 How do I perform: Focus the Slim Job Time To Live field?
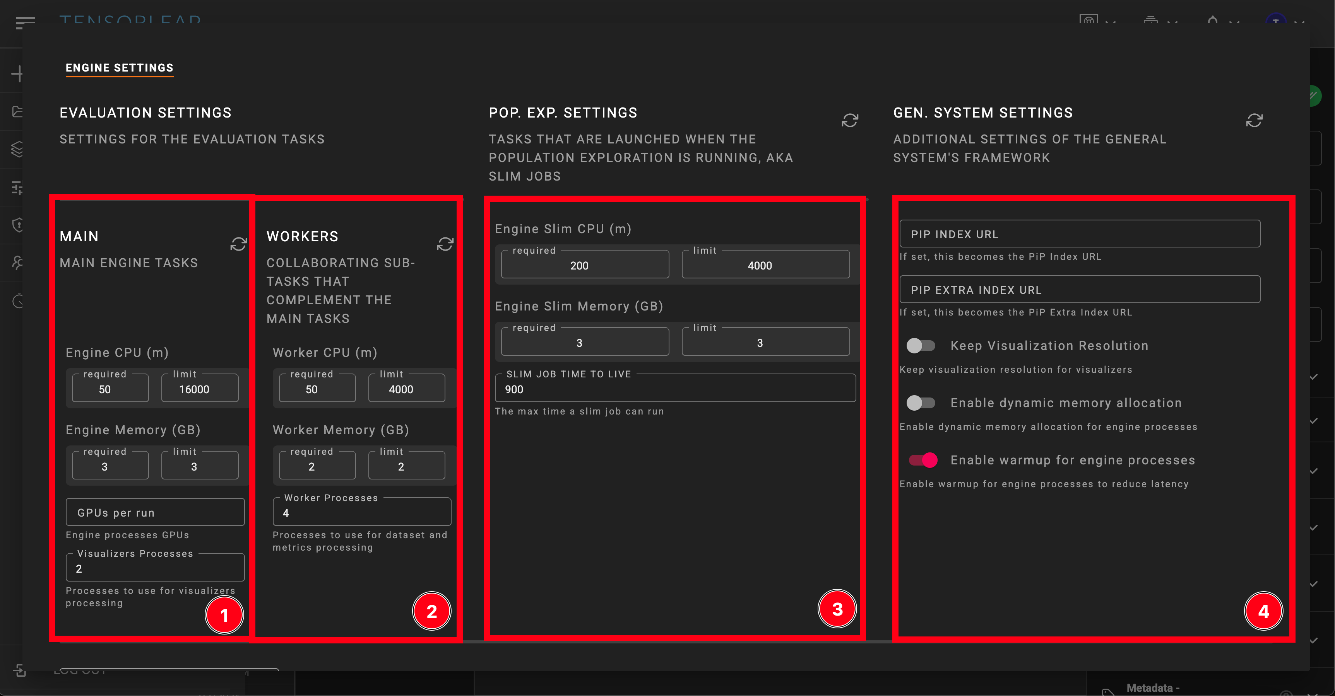click(x=675, y=389)
